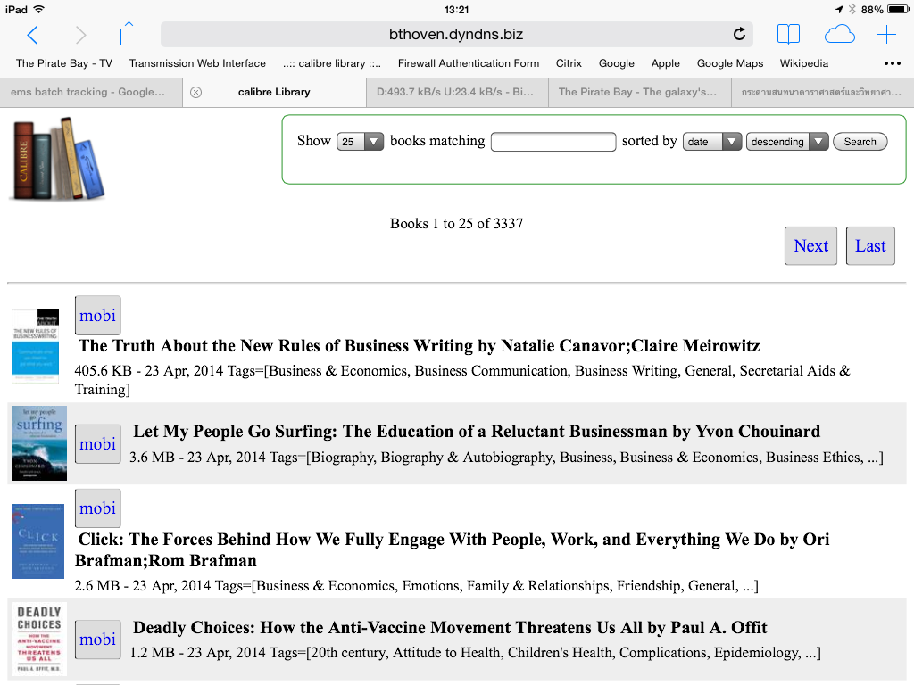The image size is (914, 685).
Task: Click 'Deadly Choices' title text
Action: click(x=450, y=628)
